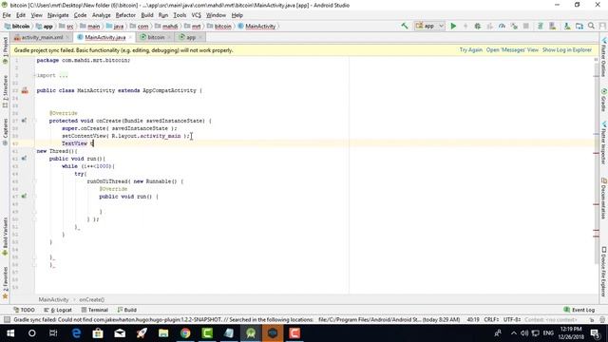Viewport: 608px width, 342px height.
Task: Toggle the Build Variants tool window
Action: (5, 237)
